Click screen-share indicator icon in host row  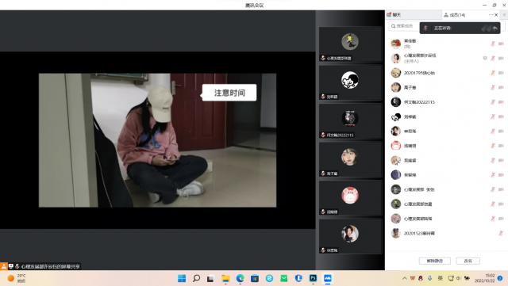pyautogui.click(x=485, y=59)
